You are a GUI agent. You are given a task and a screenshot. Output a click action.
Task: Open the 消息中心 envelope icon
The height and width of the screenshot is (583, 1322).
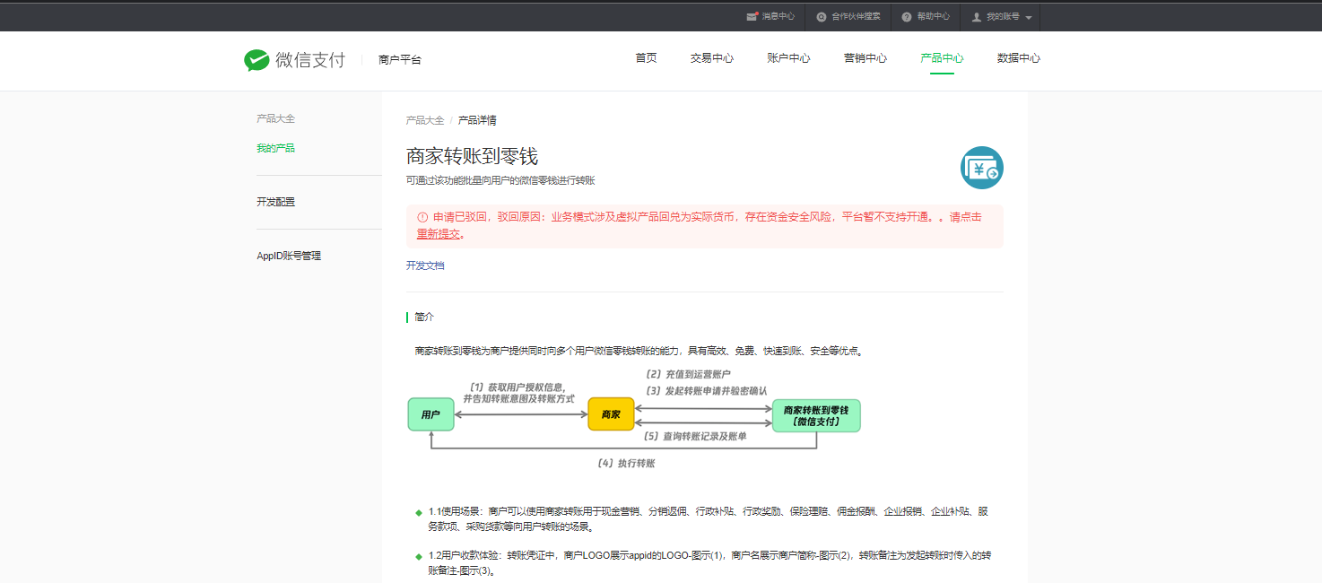click(752, 16)
